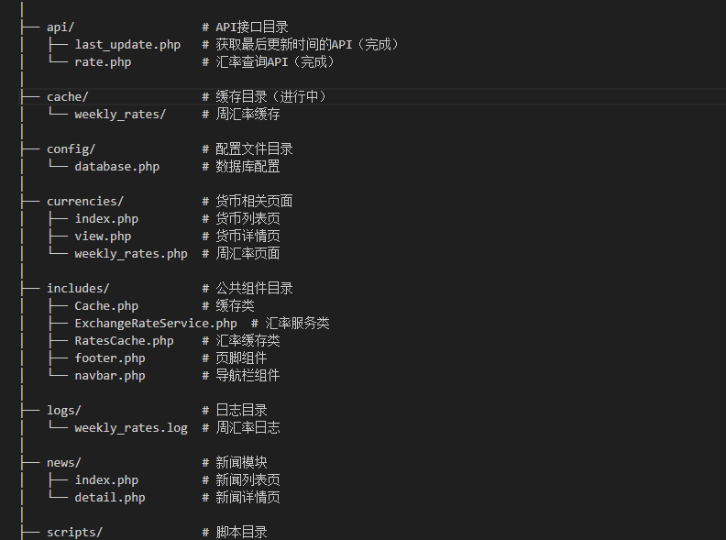Click comment '缓存类' beside Cache.php
The image size is (726, 540).
pos(235,306)
